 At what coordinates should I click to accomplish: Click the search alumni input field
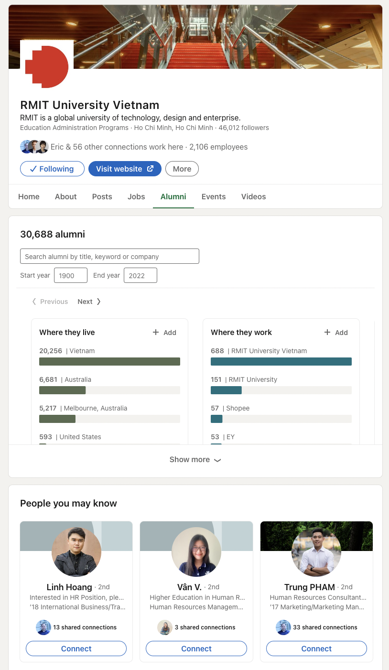109,257
